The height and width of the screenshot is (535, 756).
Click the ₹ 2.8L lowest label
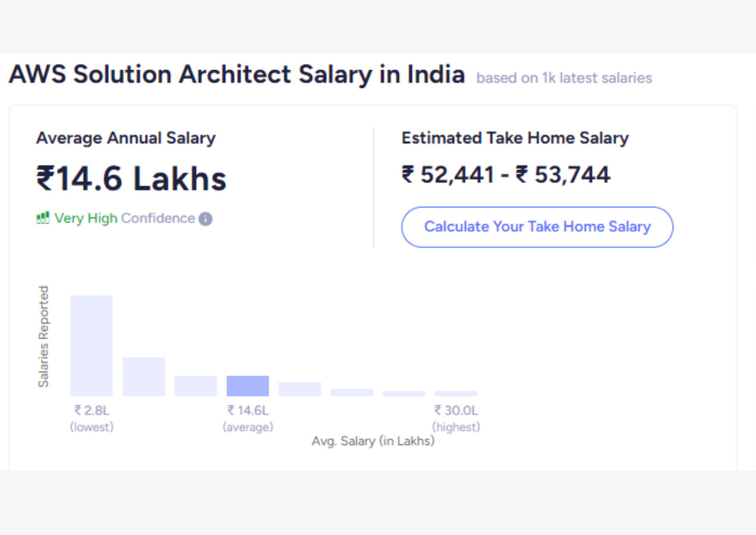(x=92, y=410)
